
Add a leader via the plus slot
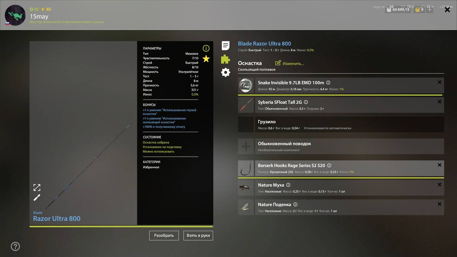pos(246,146)
